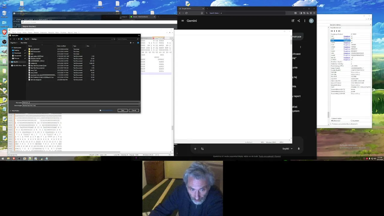Open Gemini hamburger main menu
This screenshot has height=216, width=384.
coord(182,21)
